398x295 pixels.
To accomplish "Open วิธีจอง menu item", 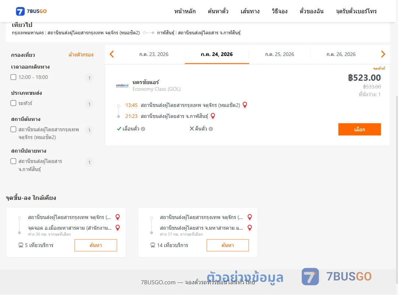I will (279, 11).
